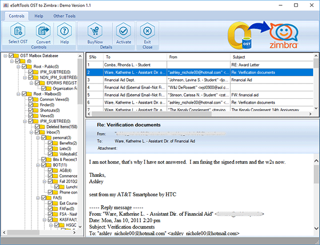Click the OST Mailbox Database folder icon

pos(17,56)
